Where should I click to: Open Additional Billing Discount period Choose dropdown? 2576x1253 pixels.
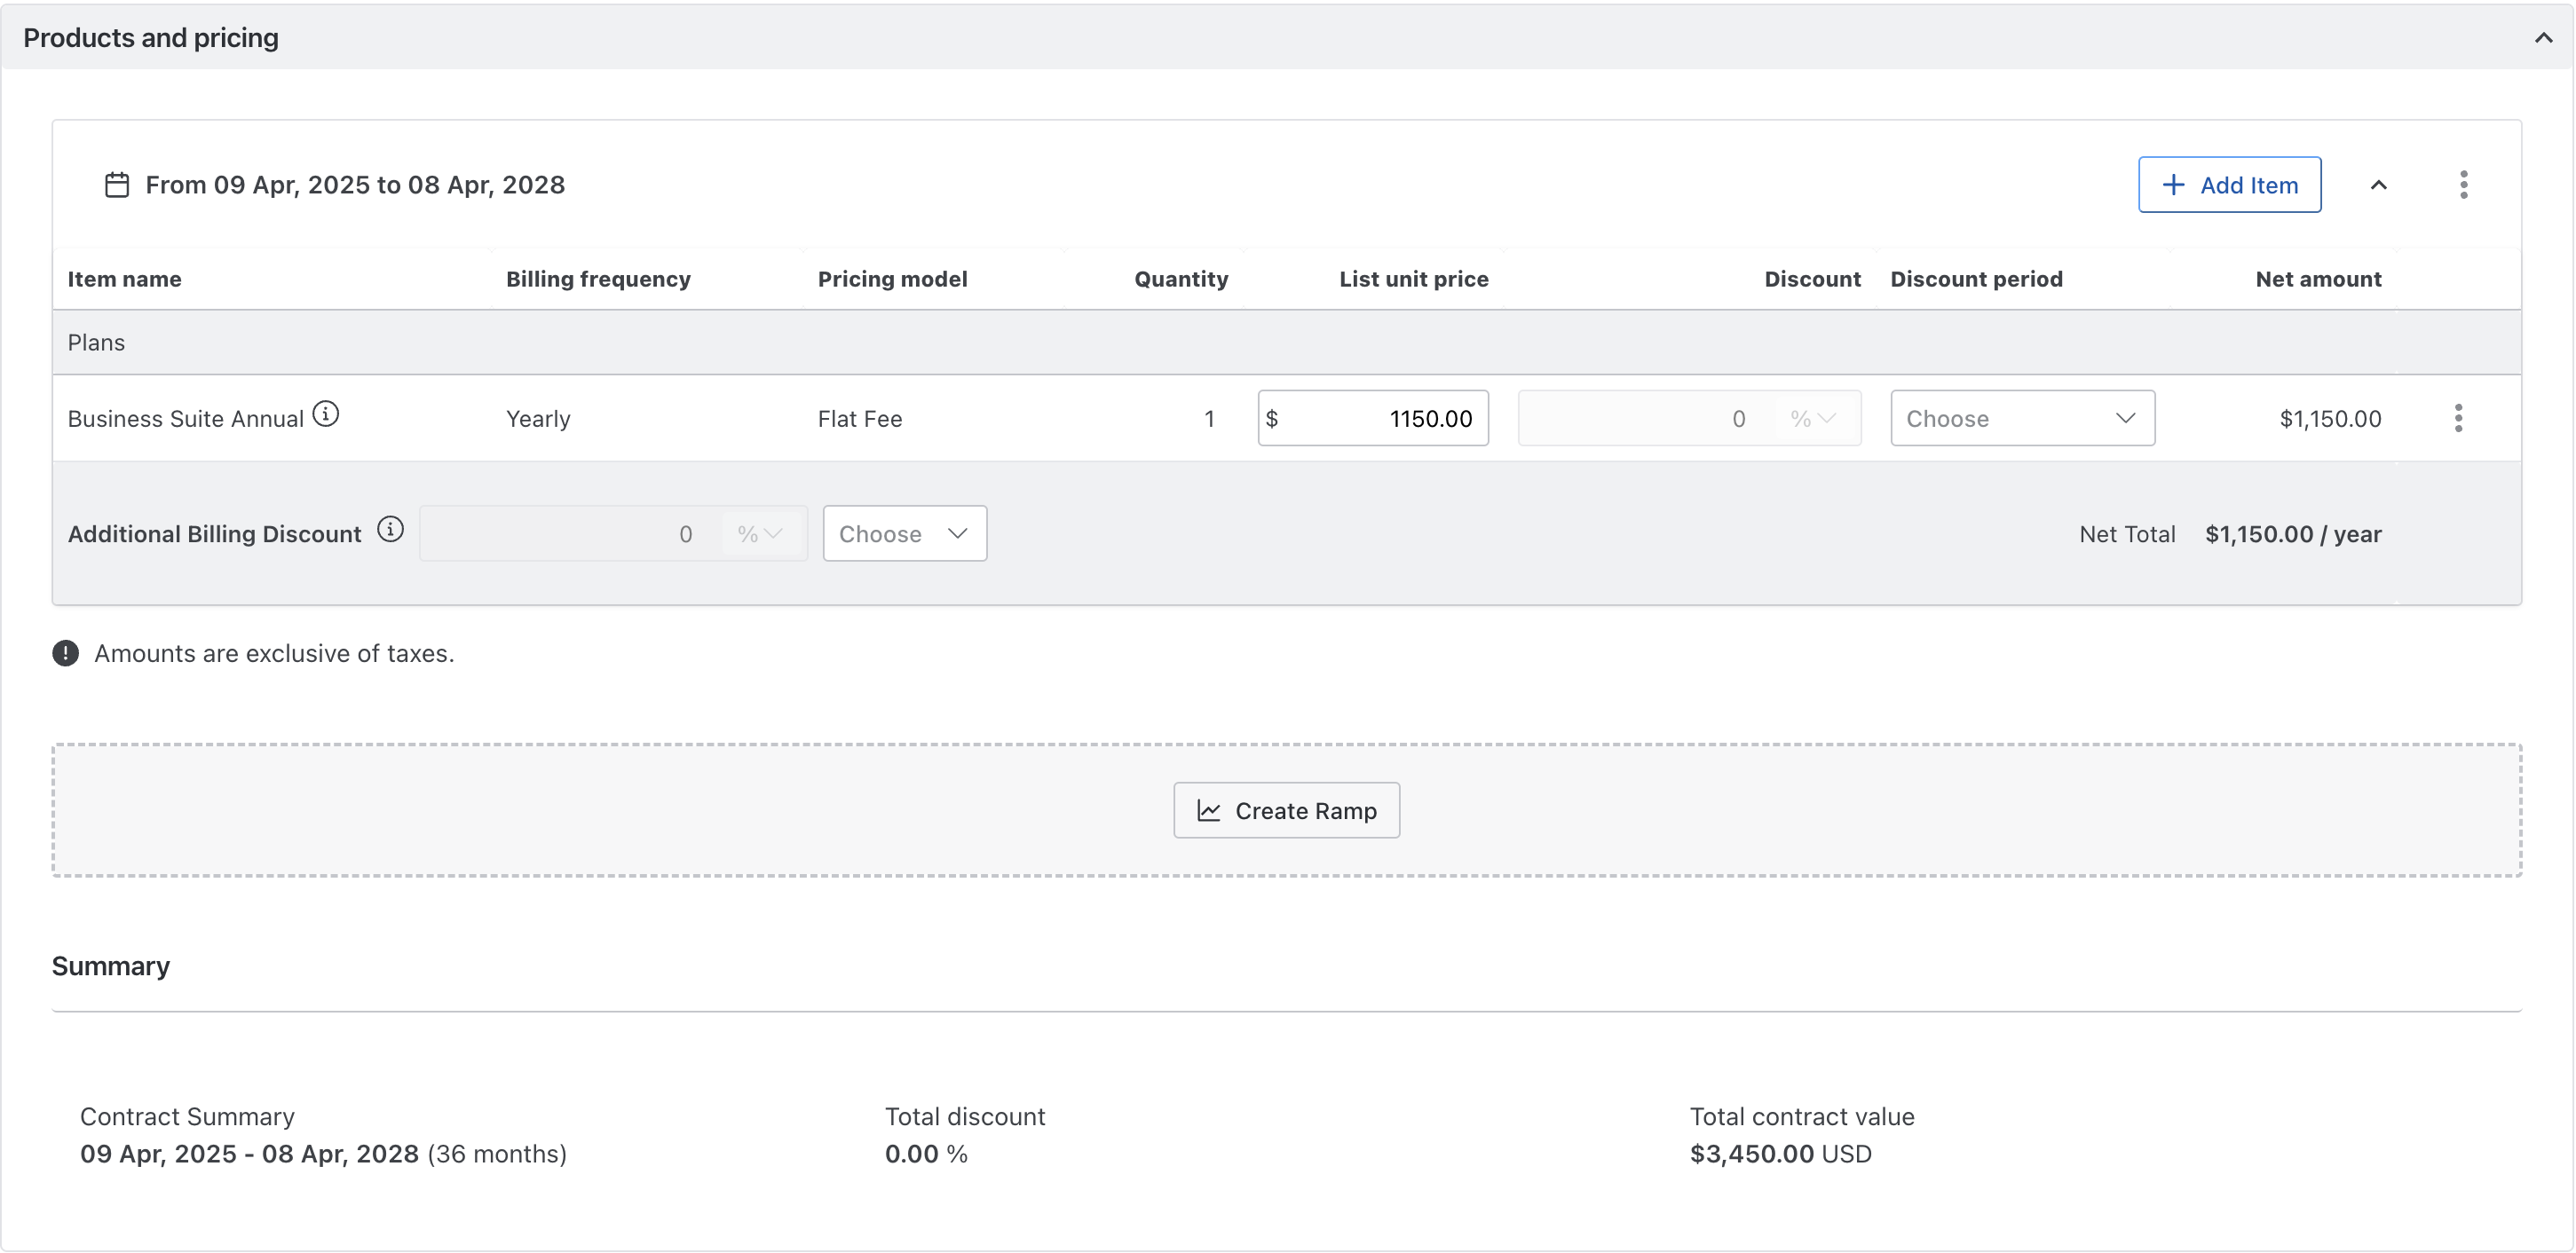[x=904, y=534]
